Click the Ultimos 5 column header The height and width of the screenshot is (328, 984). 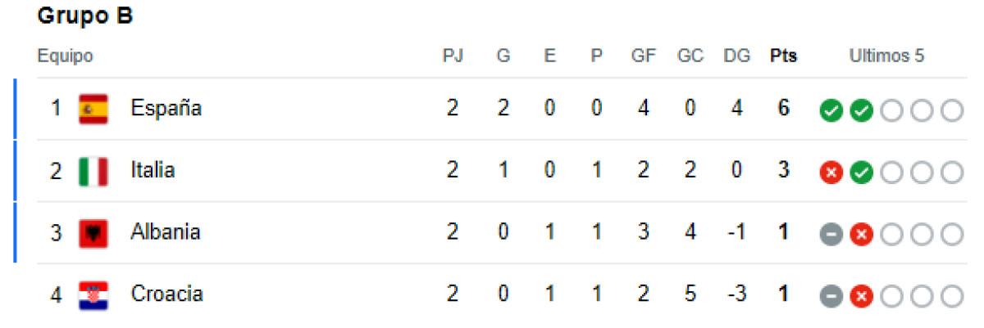[x=886, y=56]
